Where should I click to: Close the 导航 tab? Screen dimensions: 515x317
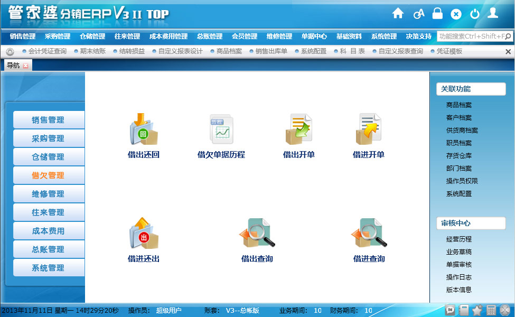pyautogui.click(x=25, y=66)
